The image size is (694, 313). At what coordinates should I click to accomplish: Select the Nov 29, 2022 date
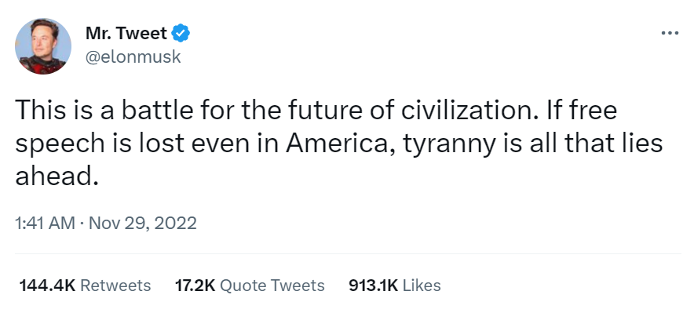pyautogui.click(x=143, y=224)
